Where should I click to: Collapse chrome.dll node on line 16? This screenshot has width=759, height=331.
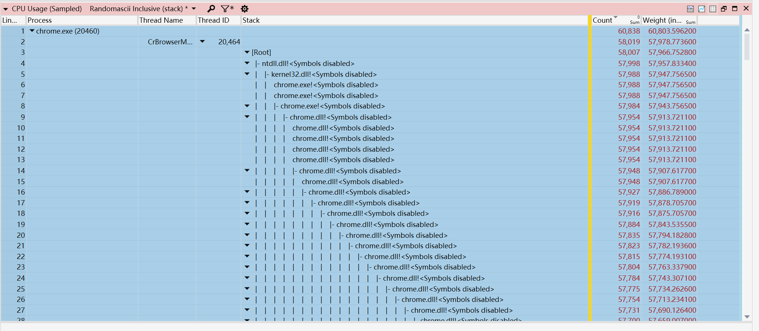pos(247,192)
